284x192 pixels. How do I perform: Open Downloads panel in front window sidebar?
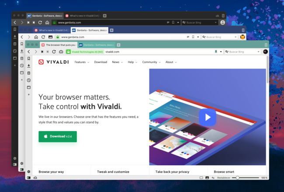28,66
